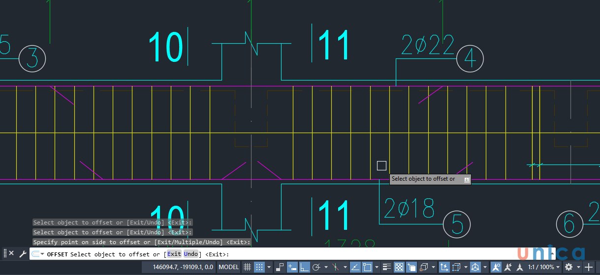Click the plus icon in status bar
The width and height of the screenshot is (600, 275).
pos(589,267)
